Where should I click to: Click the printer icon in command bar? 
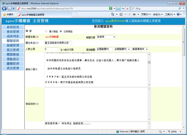pos(134,15)
